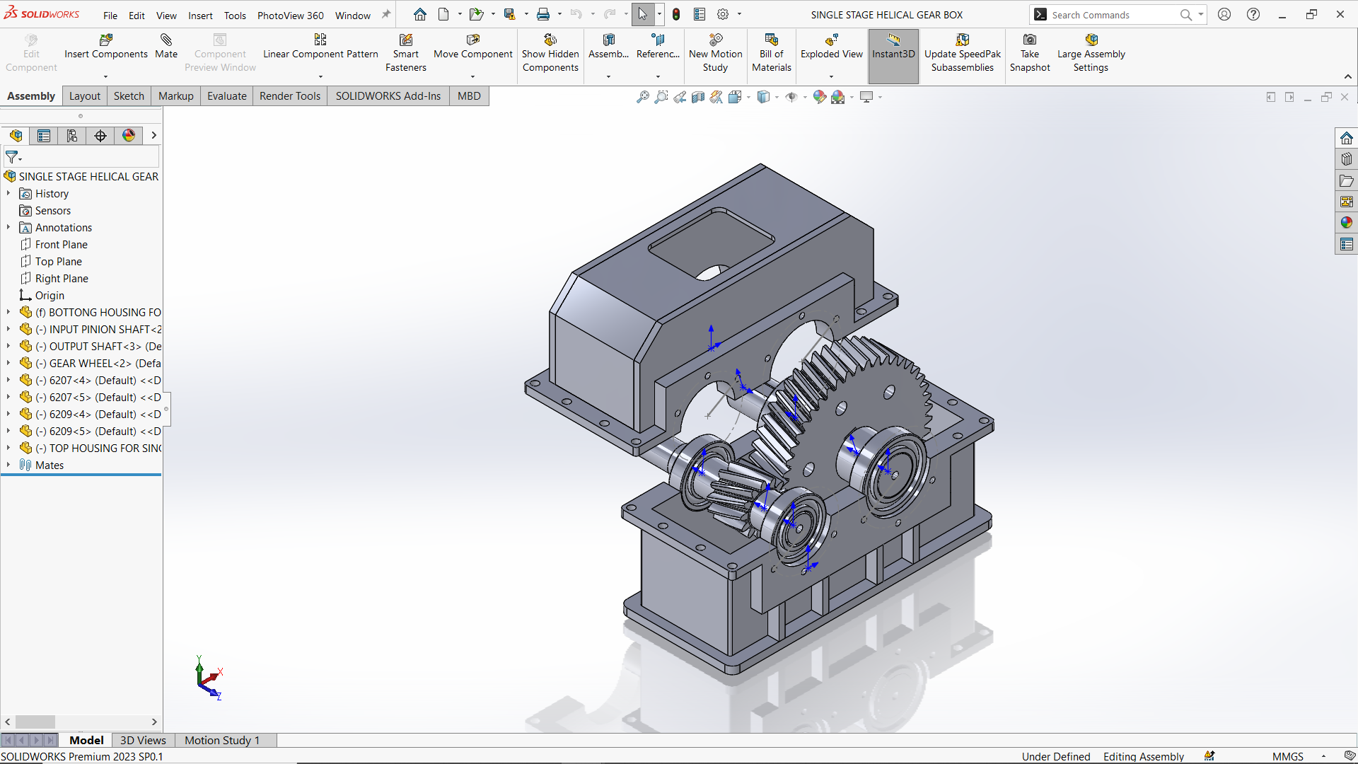The height and width of the screenshot is (764, 1358).
Task: Click the MMGS unit system button
Action: pos(1287,756)
